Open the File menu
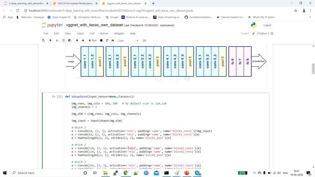The width and height of the screenshot is (315, 177). coord(46,33)
